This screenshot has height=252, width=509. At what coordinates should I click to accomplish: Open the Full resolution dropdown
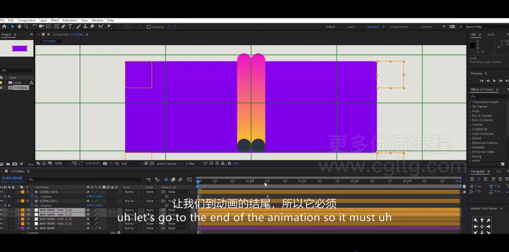(131, 164)
